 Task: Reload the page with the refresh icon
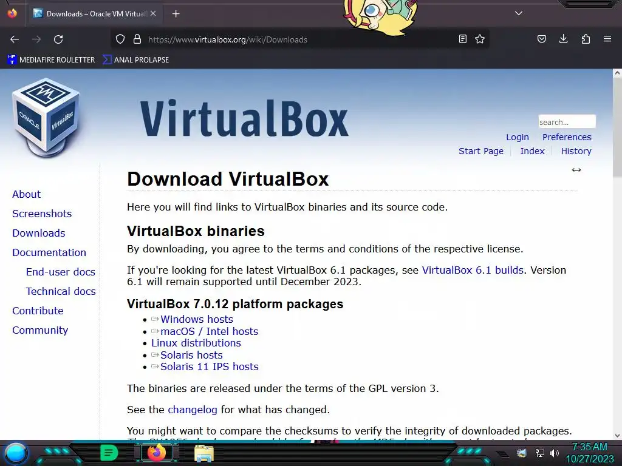(x=58, y=39)
